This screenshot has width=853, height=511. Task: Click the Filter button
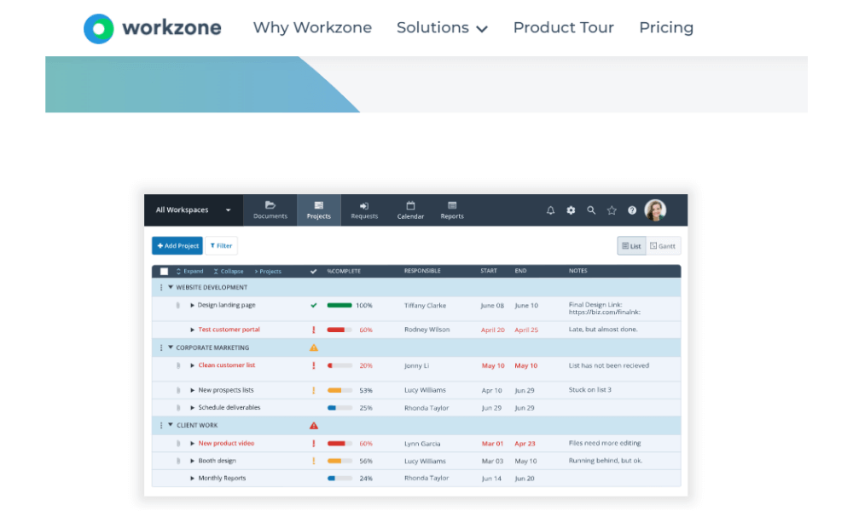point(222,245)
